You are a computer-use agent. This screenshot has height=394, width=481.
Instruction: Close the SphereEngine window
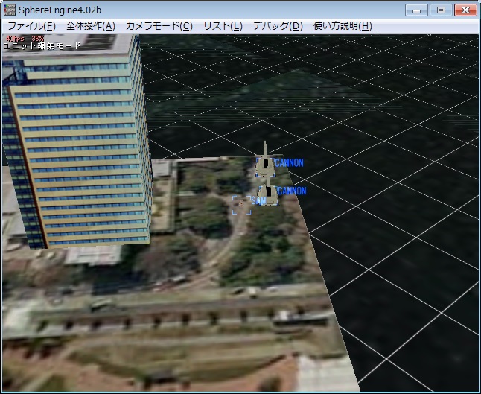pos(465,10)
